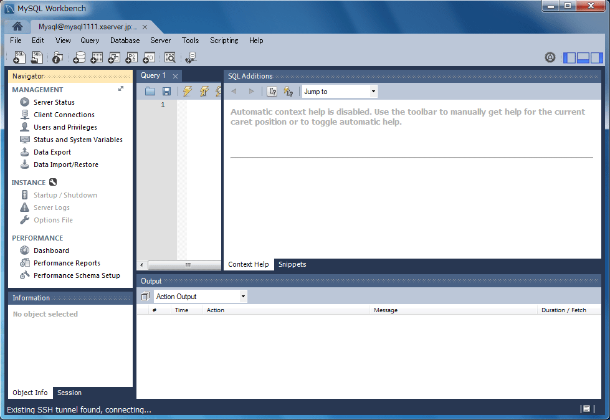Screen dimensions: 610x420
Task: Open the Help menu
Action: pos(256,41)
